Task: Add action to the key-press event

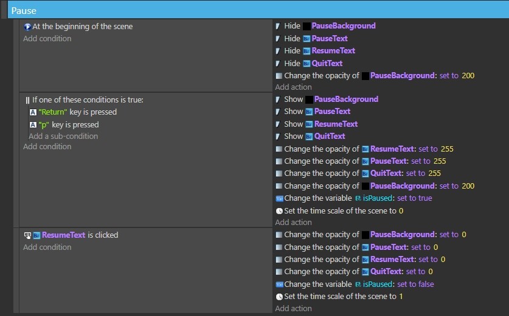Action: point(294,223)
